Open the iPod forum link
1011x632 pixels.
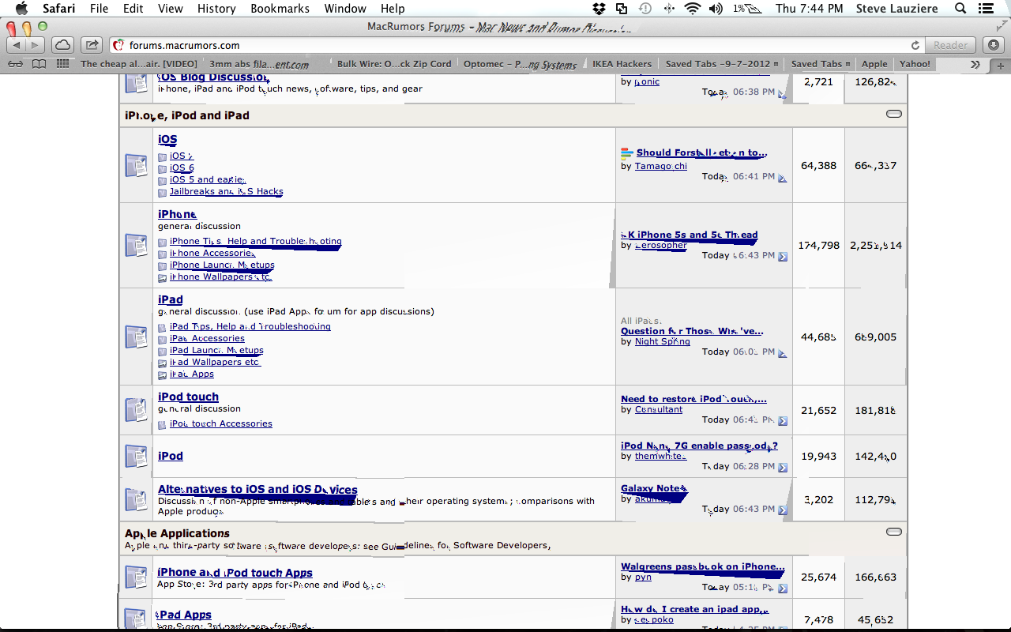pos(170,456)
